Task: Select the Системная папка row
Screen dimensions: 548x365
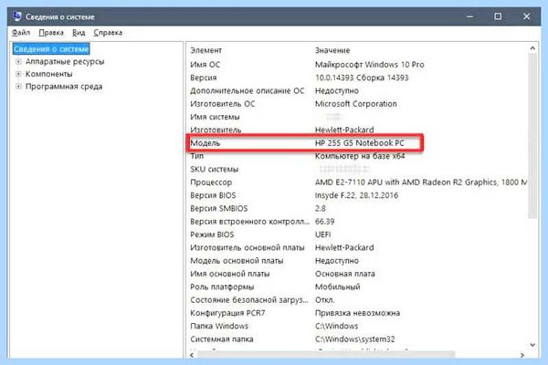Action: pyautogui.click(x=358, y=339)
